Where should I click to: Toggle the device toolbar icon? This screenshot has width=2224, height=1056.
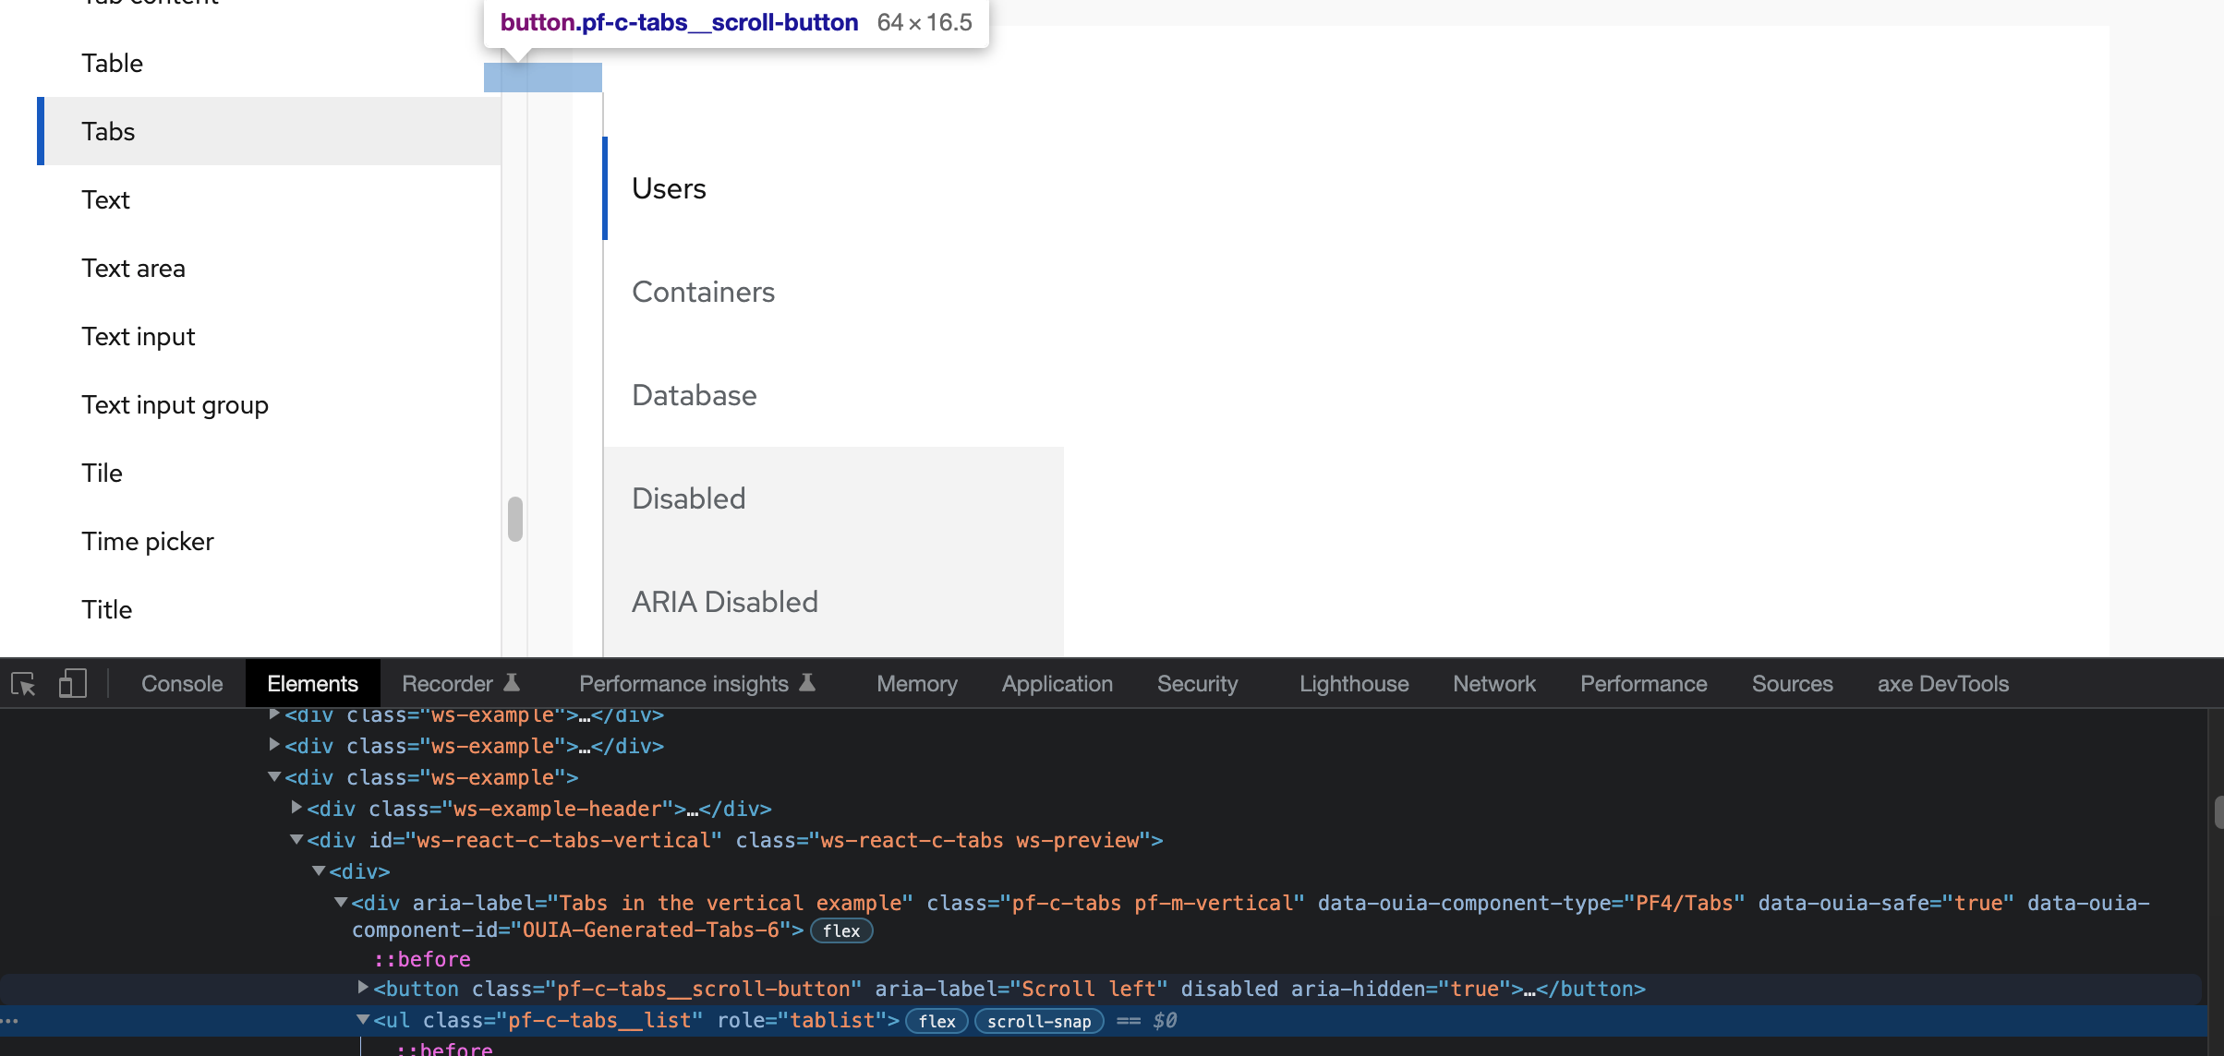pyautogui.click(x=72, y=684)
